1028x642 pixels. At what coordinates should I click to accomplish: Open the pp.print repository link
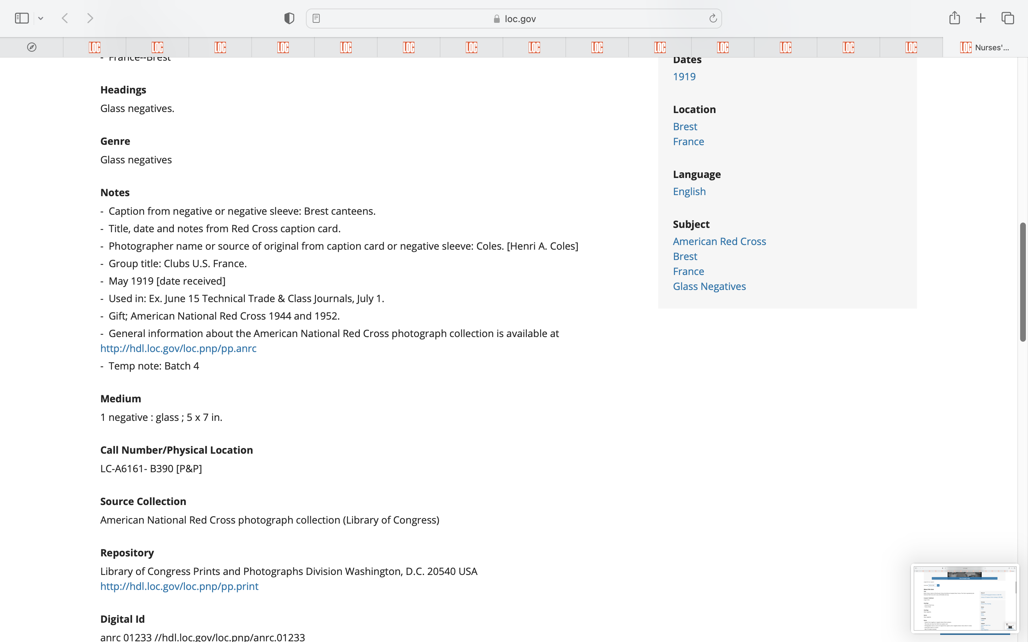coord(179,586)
